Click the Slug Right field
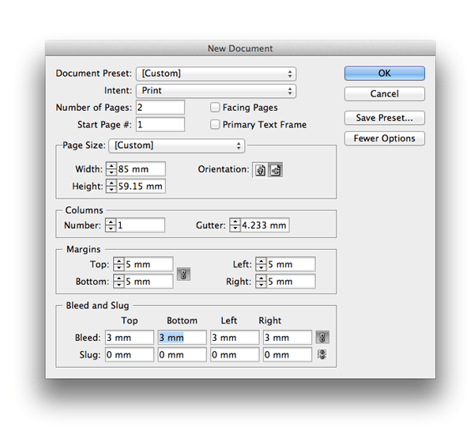The height and width of the screenshot is (435, 474). tap(288, 354)
